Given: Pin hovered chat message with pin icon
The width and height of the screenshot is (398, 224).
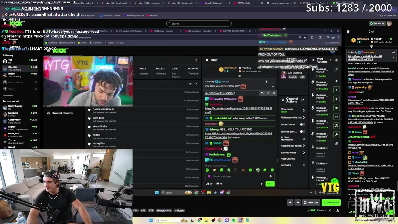Looking at the screenshot, I should pos(268,93).
